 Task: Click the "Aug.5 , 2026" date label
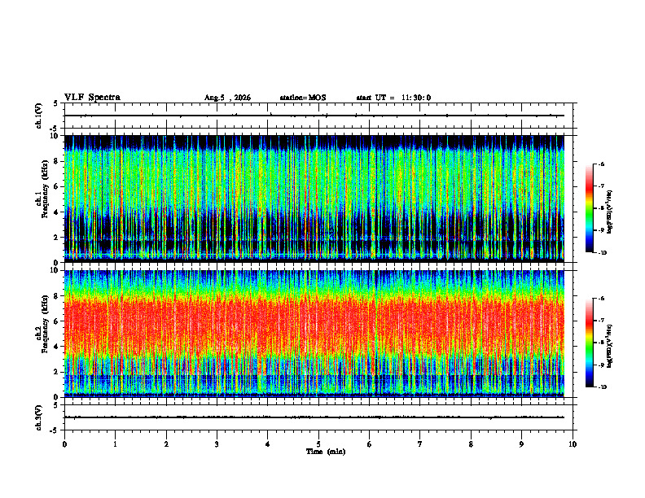[x=227, y=98]
